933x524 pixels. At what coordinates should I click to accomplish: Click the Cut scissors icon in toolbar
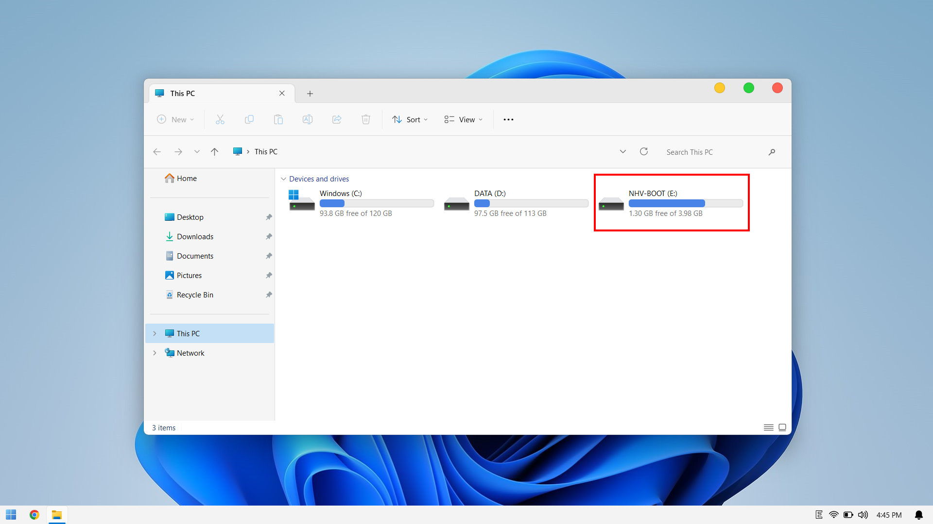pos(220,119)
